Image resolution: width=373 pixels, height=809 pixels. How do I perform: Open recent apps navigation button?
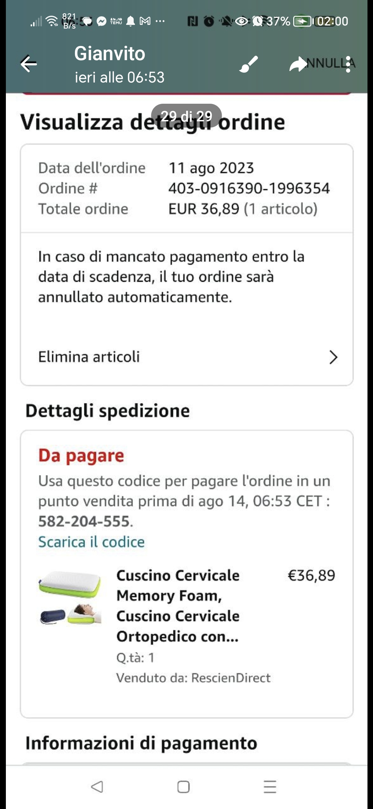tap(270, 787)
